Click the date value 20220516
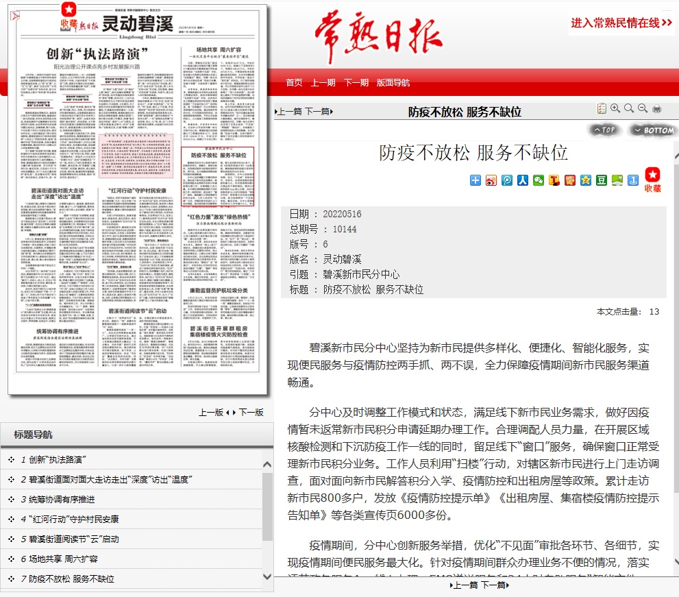 [342, 214]
